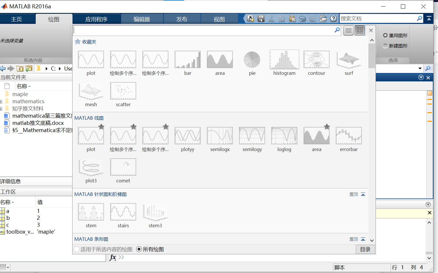Collapse the 针状图和阶梯图 section arrow
Screen dimensions: 438x273
point(363,194)
